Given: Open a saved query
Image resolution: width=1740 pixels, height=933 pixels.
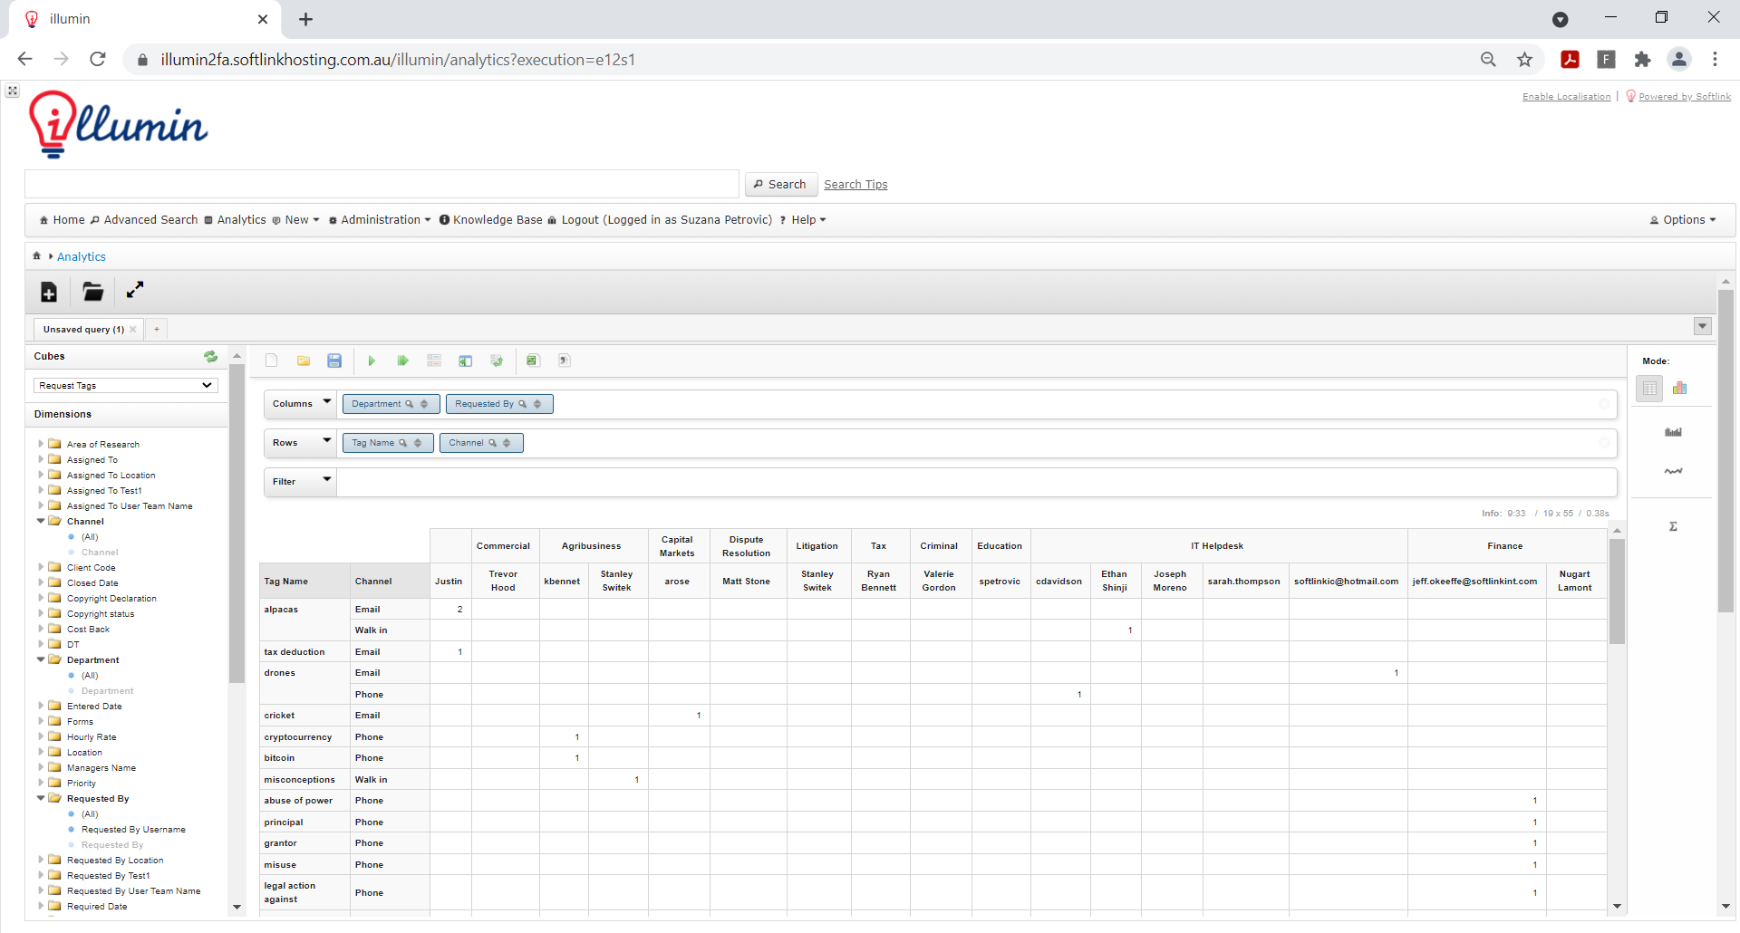Looking at the screenshot, I should [x=303, y=361].
